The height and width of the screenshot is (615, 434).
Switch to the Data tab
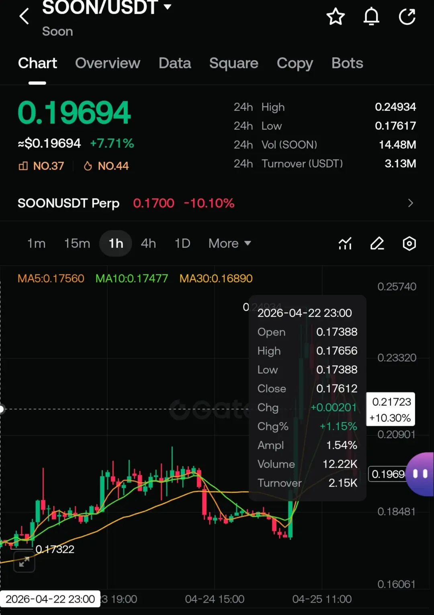coord(175,63)
